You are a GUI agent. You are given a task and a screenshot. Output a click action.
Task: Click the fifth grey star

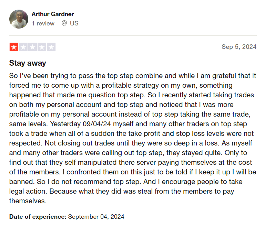pyautogui.click(x=51, y=47)
